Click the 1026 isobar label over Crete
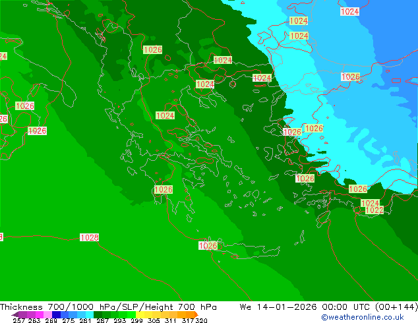 (208, 245)
